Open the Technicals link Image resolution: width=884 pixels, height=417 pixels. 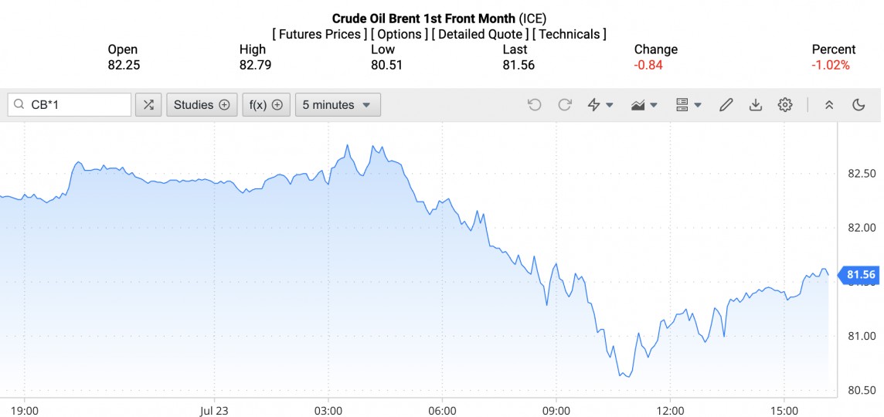coord(569,34)
